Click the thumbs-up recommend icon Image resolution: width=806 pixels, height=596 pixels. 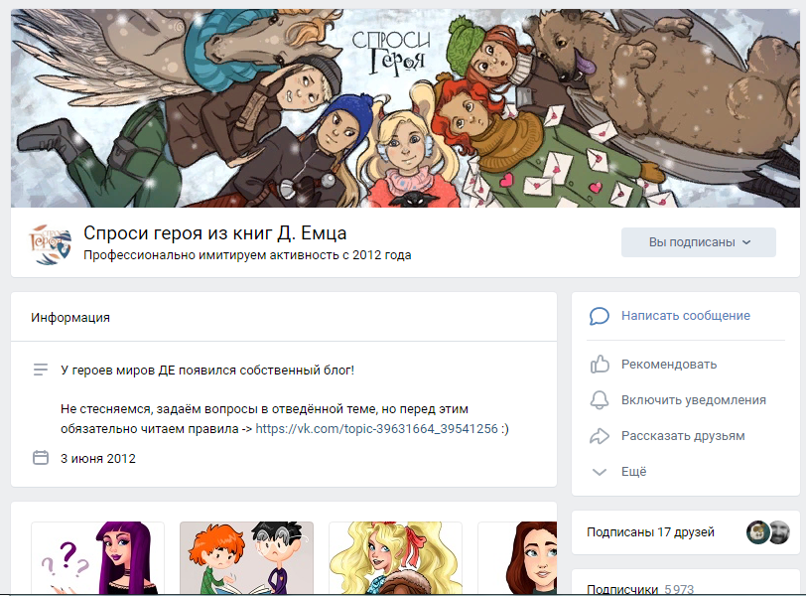(600, 365)
